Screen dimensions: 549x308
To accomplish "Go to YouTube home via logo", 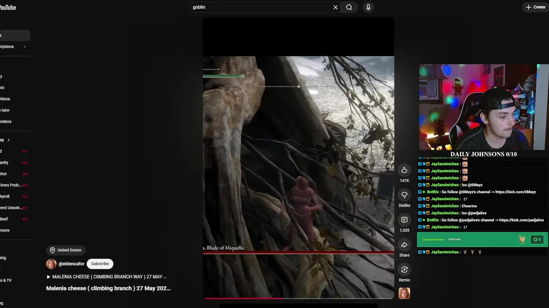I will [8, 8].
